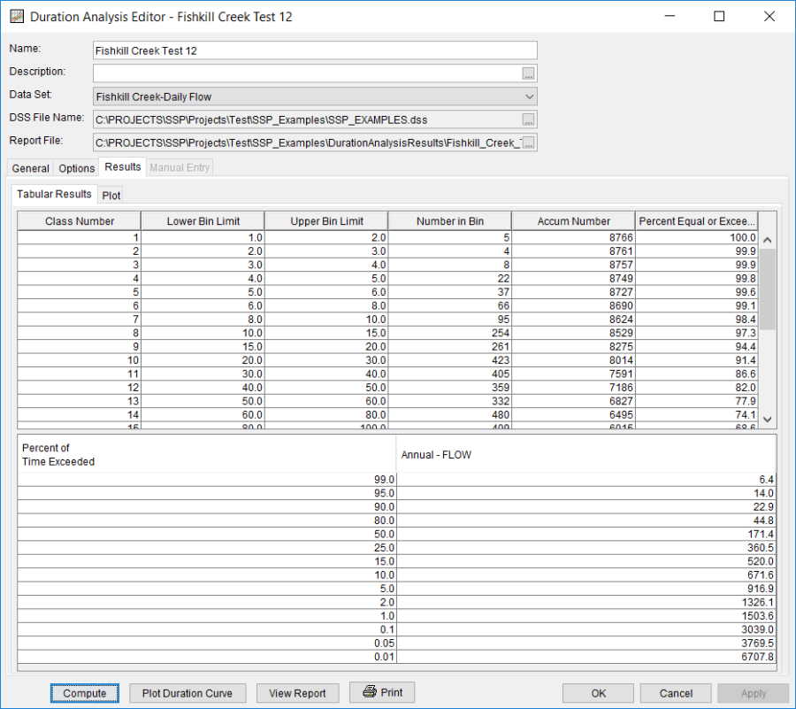Select Number in Bin cell 254
The height and width of the screenshot is (709, 796).
[450, 333]
